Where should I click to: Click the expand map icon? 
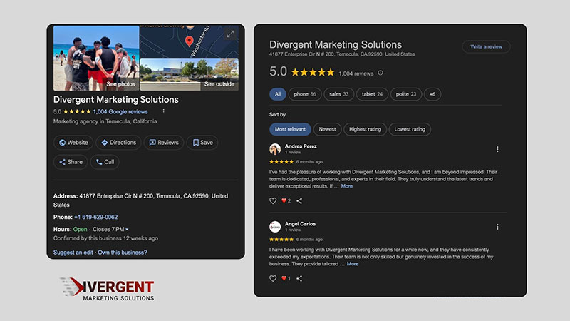pyautogui.click(x=230, y=34)
